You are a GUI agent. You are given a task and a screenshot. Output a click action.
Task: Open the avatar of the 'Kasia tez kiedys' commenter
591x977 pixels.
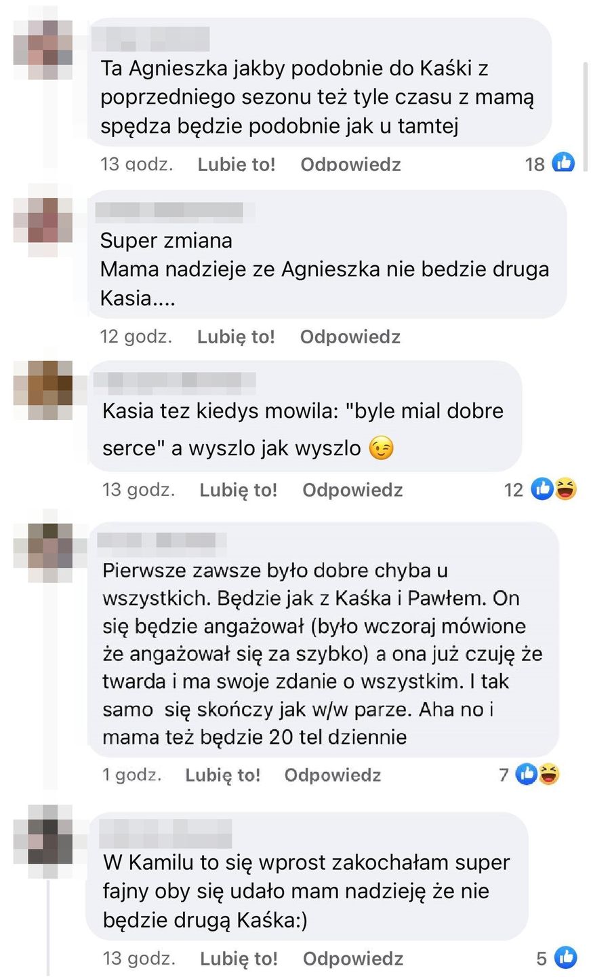pos(43,390)
